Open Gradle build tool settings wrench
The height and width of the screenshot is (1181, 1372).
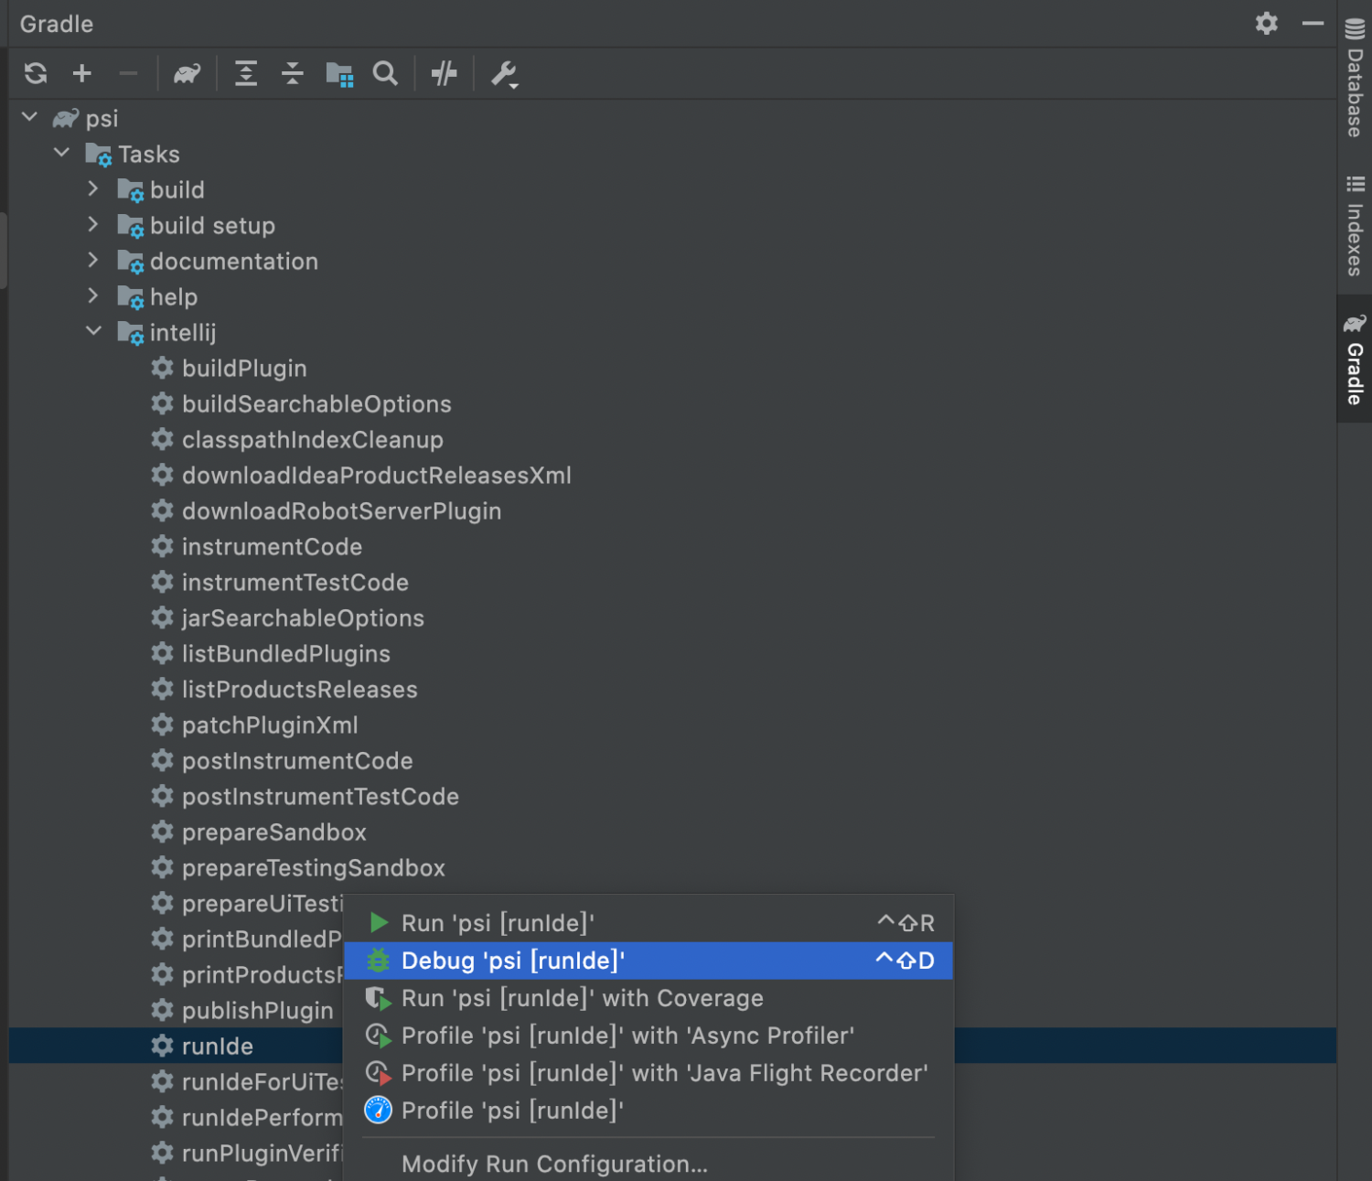(504, 73)
